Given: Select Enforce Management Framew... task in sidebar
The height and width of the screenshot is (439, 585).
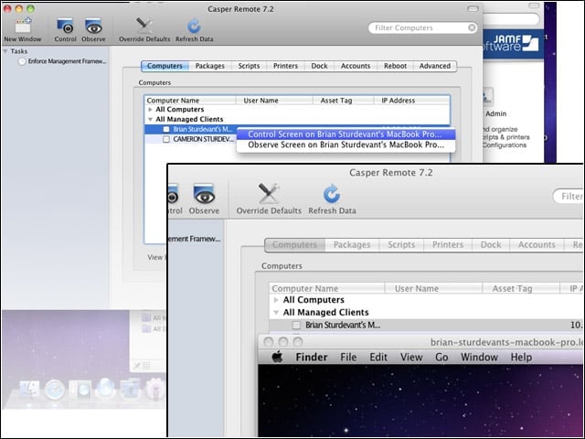Looking at the screenshot, I should point(63,61).
